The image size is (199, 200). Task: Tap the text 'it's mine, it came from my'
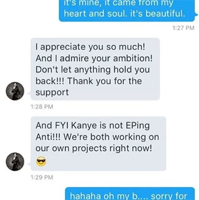point(119,3)
